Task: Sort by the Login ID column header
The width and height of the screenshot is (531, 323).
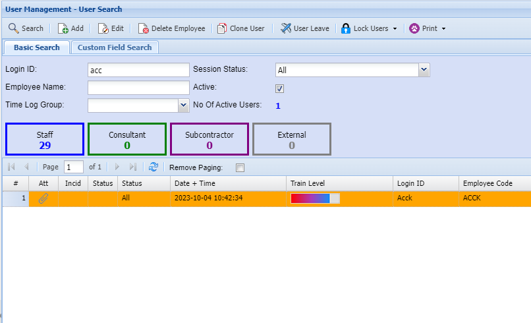Action: coord(426,183)
